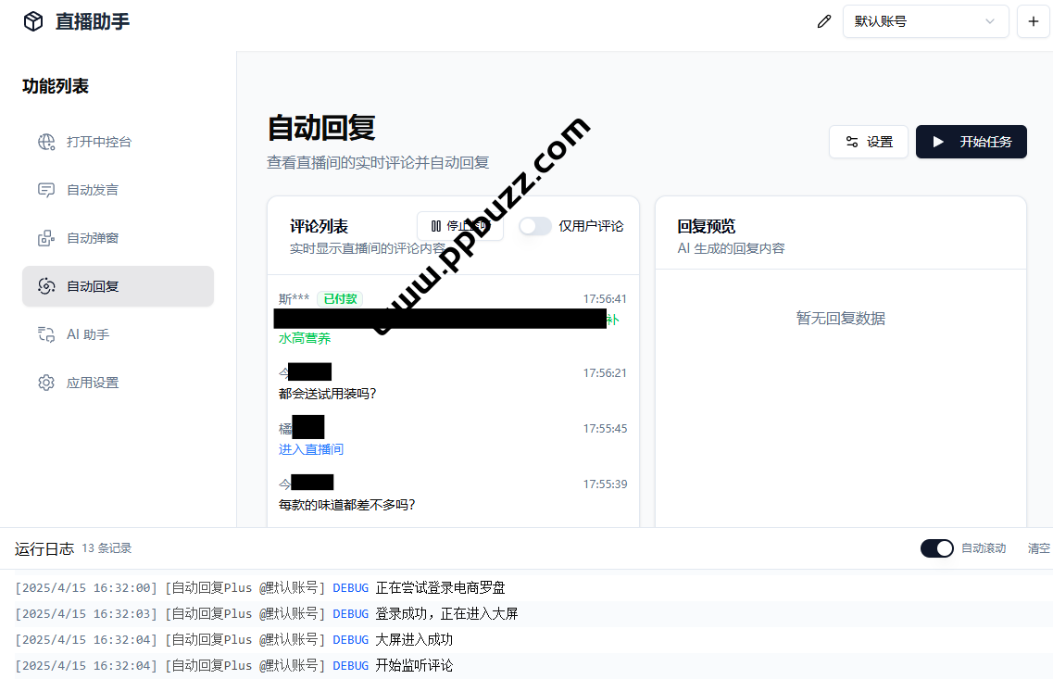Click the cube logo icon beside 直播助手

point(33,21)
